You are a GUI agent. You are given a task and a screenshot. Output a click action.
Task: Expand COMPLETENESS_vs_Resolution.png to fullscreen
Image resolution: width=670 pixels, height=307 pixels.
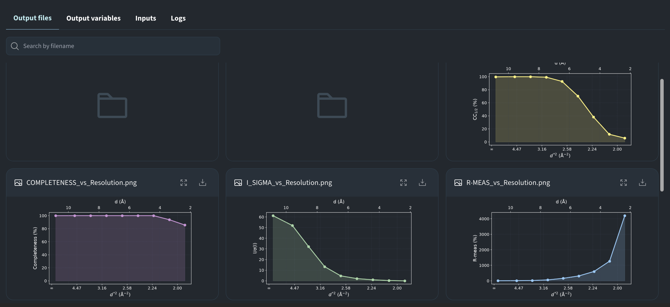coord(184,183)
